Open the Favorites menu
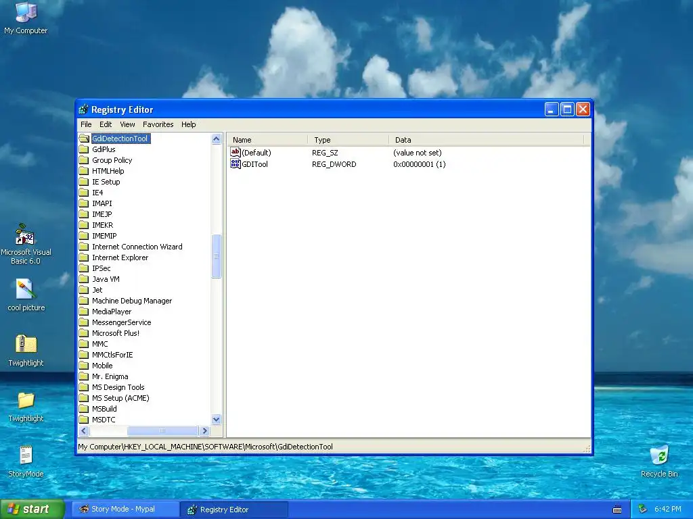Image resolution: width=693 pixels, height=519 pixels. (x=158, y=124)
